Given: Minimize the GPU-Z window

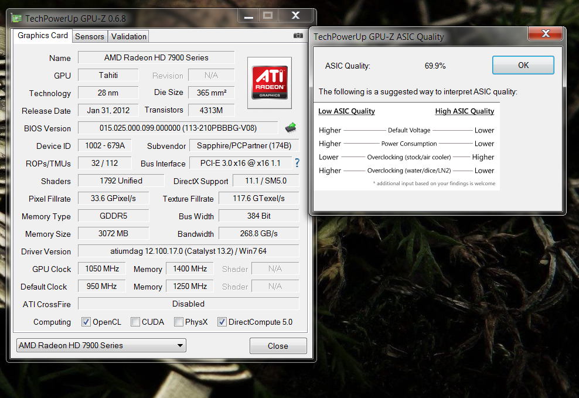Looking at the screenshot, I should coord(249,16).
